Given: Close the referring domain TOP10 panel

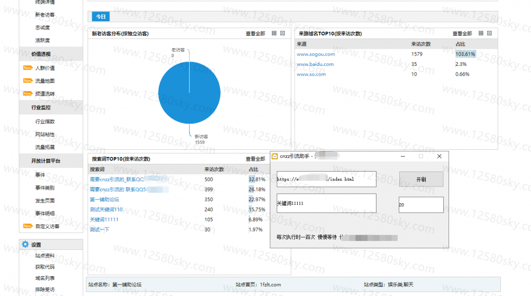Looking at the screenshot, I should [490, 33].
